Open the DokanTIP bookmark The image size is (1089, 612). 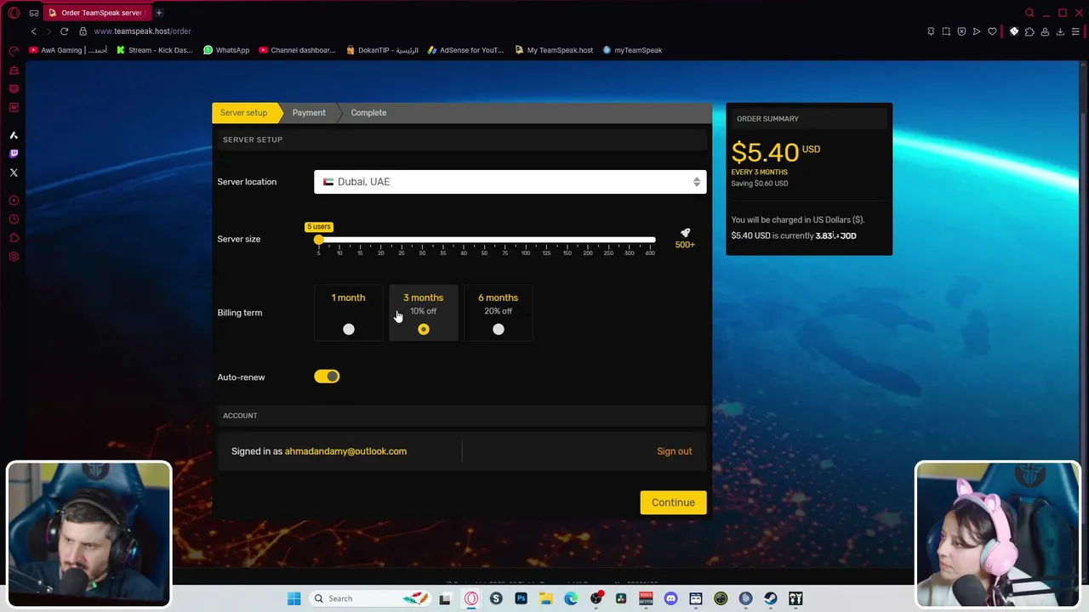382,50
